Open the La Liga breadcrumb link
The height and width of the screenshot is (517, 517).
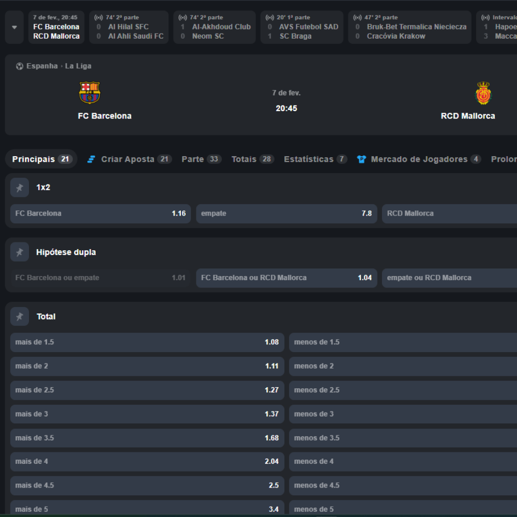78,66
